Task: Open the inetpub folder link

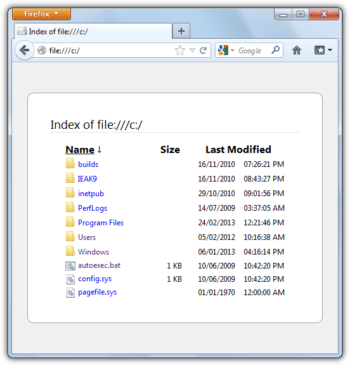Action: point(91,194)
